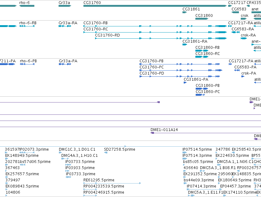
Task: Click the CG31760-RD transcript label
Action: 108,35
